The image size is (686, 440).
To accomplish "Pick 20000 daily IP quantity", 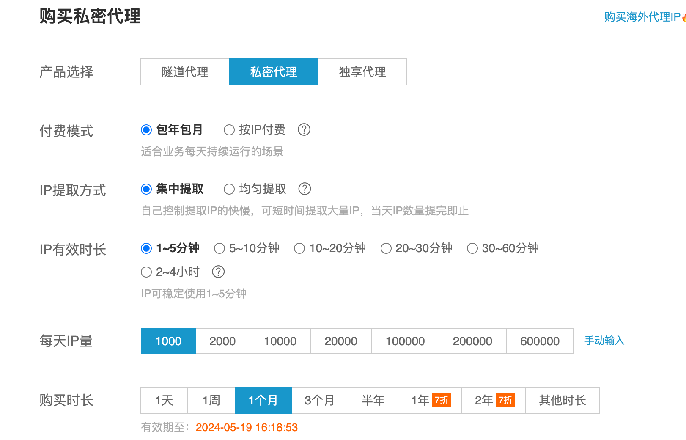I will coord(341,341).
